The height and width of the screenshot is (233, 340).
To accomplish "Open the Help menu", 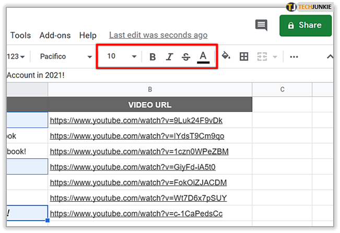I will pyautogui.click(x=88, y=36).
